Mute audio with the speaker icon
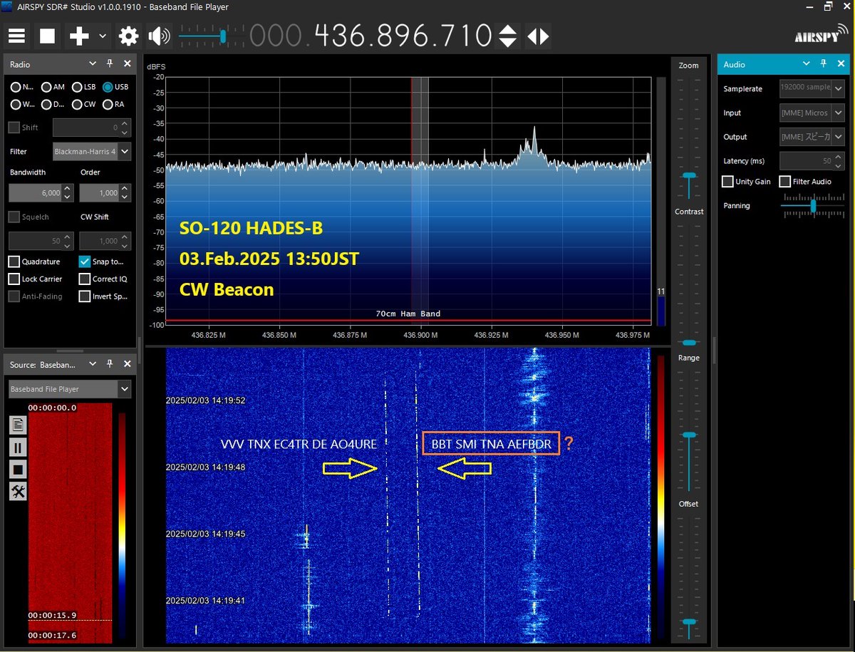The height and width of the screenshot is (652, 855). pyautogui.click(x=159, y=36)
